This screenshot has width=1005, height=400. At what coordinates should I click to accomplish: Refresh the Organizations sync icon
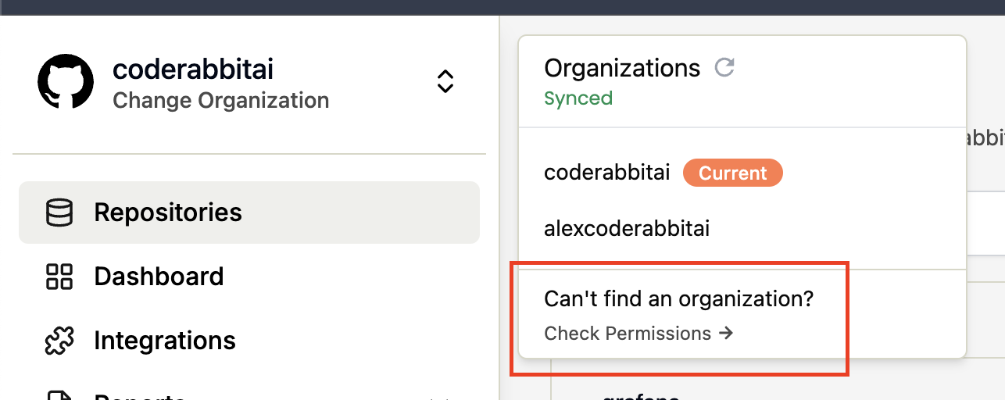(725, 68)
